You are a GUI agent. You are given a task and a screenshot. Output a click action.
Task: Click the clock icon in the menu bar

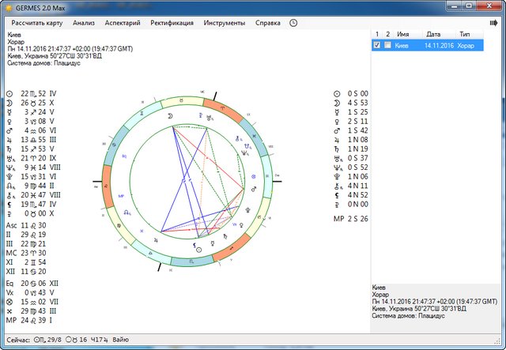[x=294, y=23]
